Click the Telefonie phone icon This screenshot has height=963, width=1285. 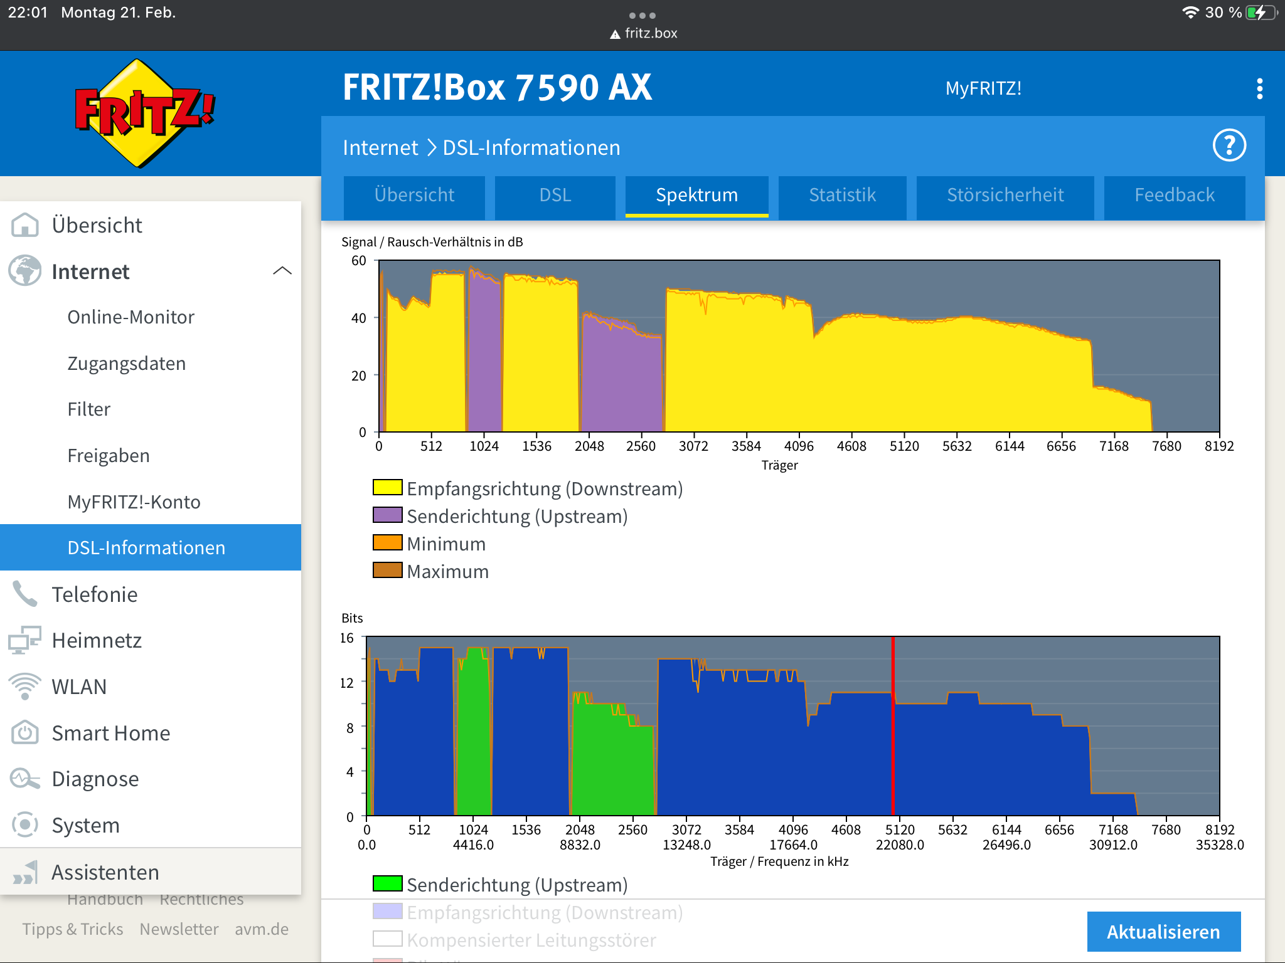point(25,594)
